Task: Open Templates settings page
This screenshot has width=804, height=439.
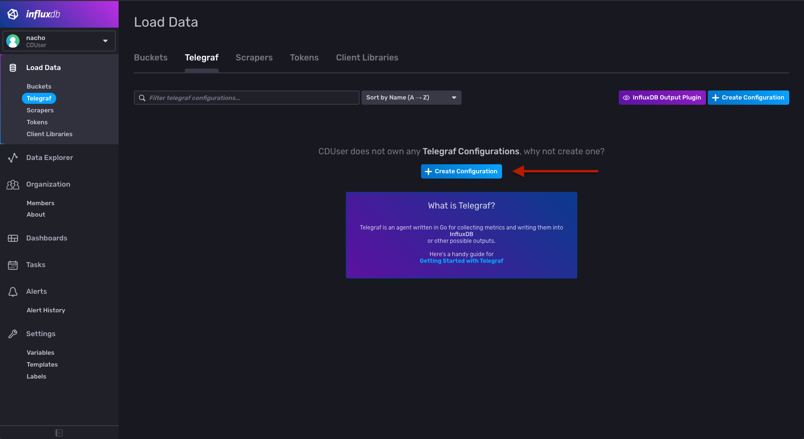Action: 42,365
